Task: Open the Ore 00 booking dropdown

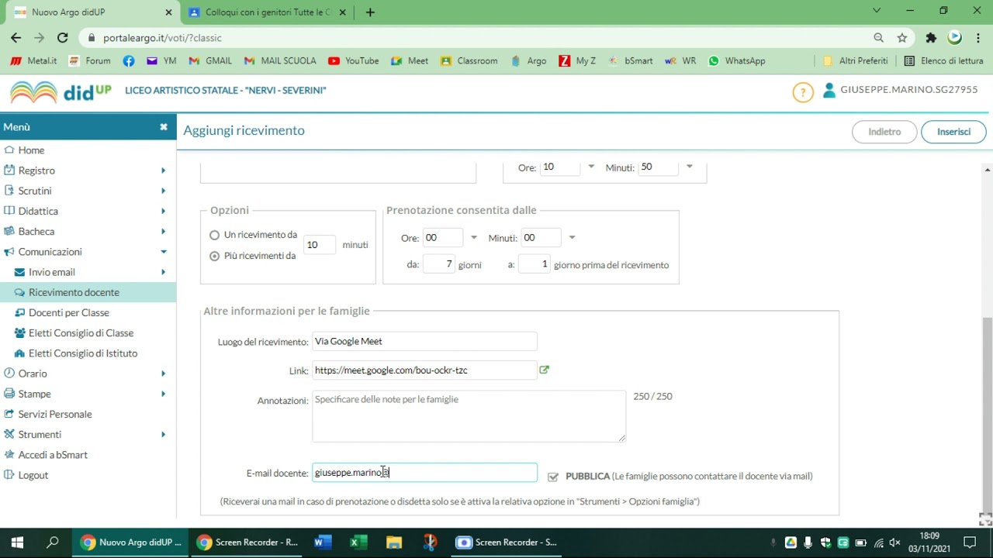Action: point(474,238)
